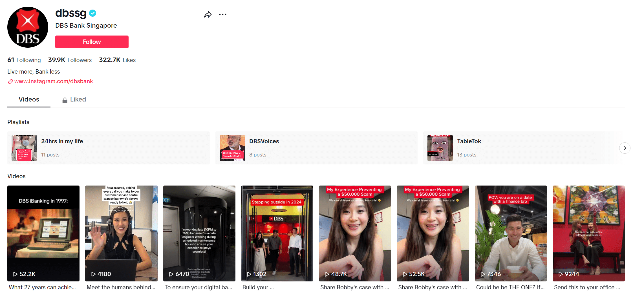Click the lock icon on Liked tab
Image resolution: width=633 pixels, height=291 pixels.
pos(65,100)
